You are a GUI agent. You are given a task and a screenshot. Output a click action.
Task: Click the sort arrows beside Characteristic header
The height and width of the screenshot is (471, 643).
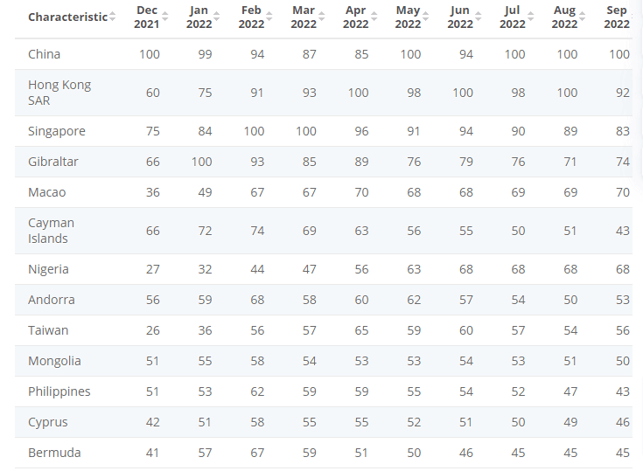pos(113,17)
